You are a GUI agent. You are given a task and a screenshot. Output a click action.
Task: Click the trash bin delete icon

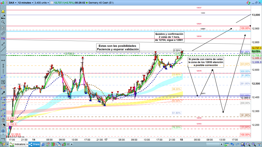point(3,120)
